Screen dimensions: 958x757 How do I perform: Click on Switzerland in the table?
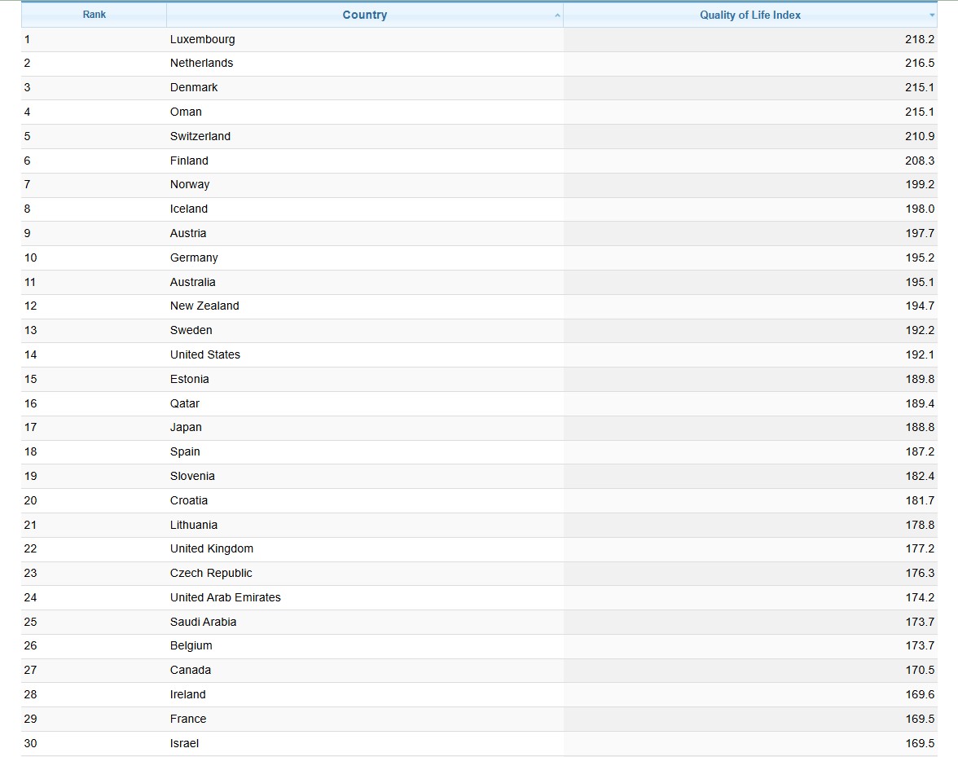(200, 136)
